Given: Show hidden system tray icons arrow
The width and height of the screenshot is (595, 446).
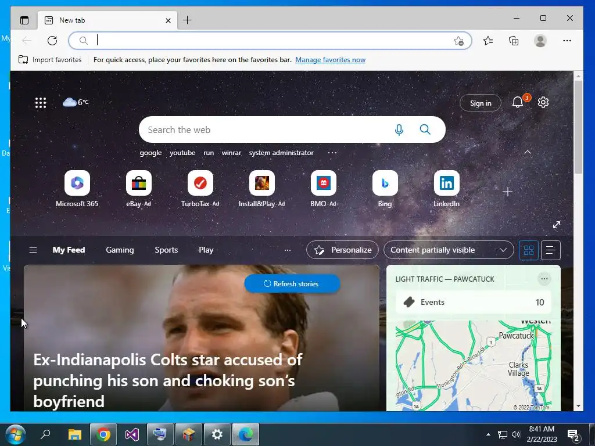Looking at the screenshot, I should coord(488,434).
